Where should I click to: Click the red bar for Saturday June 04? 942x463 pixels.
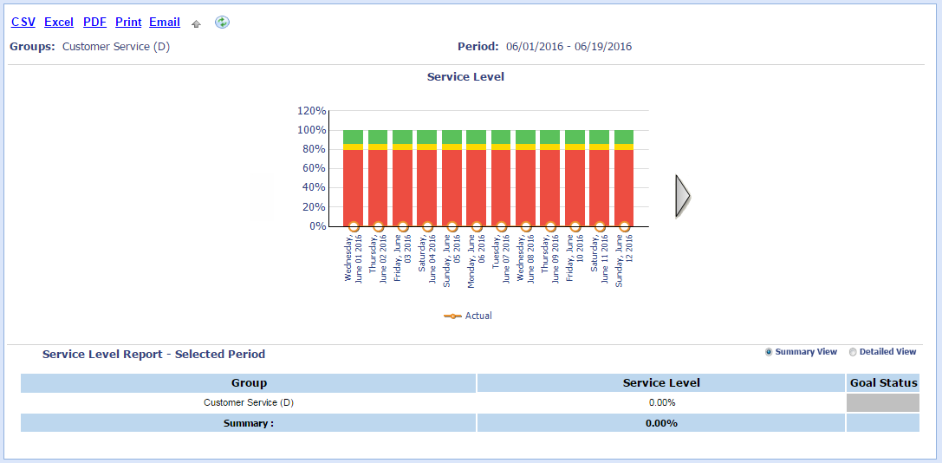426,186
